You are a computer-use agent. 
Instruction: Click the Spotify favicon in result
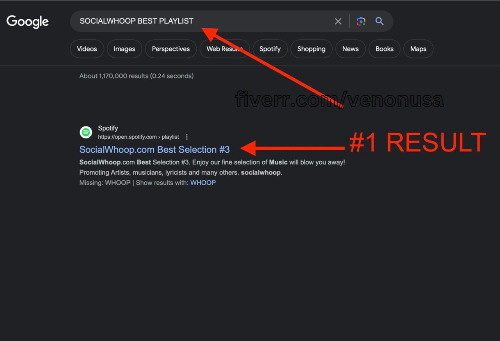point(86,132)
